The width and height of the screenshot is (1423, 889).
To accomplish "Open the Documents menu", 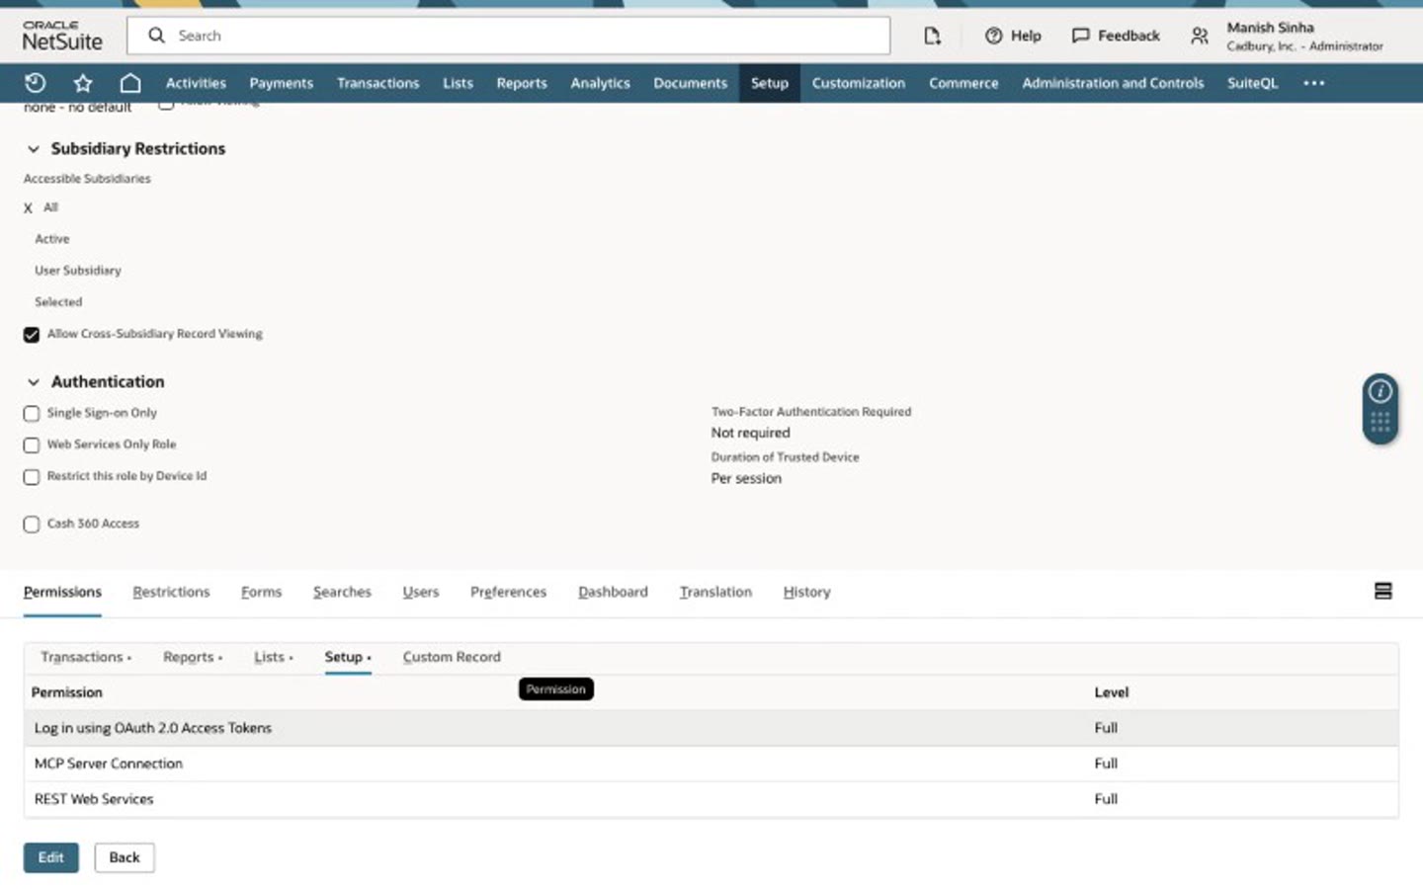I will tap(690, 83).
